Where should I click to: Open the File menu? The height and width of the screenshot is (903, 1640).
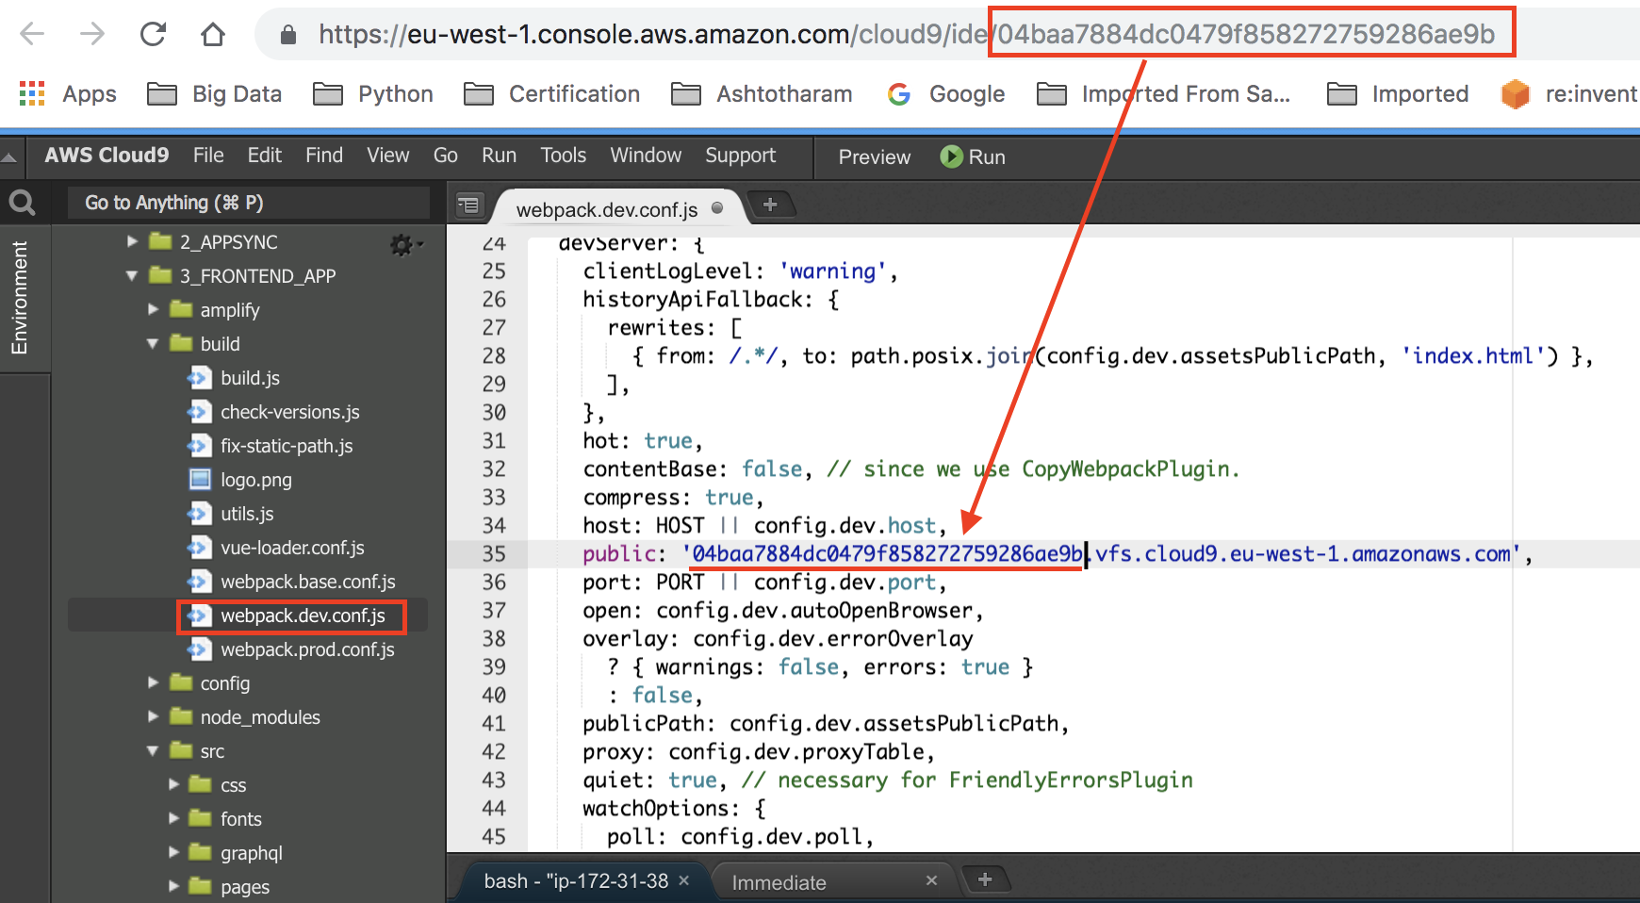coord(208,156)
